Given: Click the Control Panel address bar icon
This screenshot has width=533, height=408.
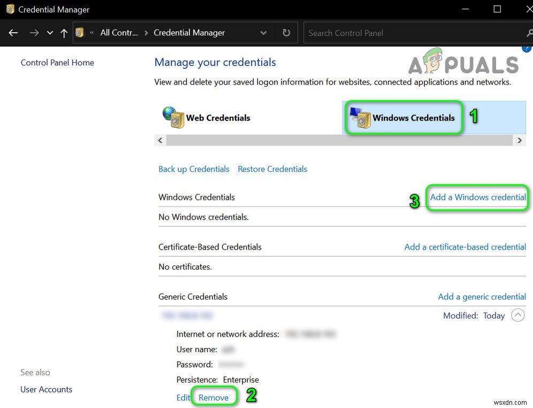Looking at the screenshot, I should 80,33.
